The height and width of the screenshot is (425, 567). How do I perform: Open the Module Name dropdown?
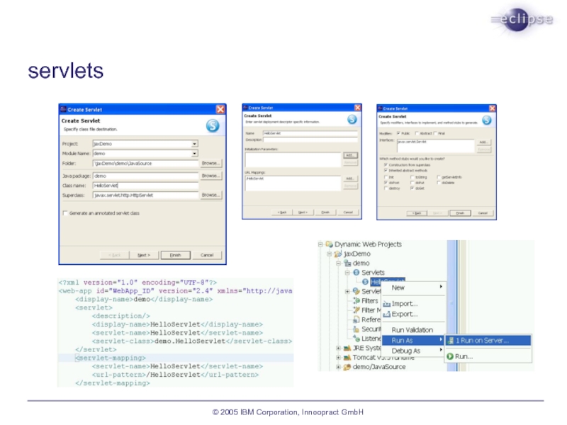(x=194, y=154)
